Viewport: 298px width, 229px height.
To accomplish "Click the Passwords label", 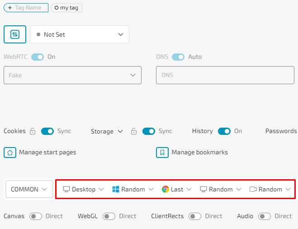I will [x=281, y=131].
